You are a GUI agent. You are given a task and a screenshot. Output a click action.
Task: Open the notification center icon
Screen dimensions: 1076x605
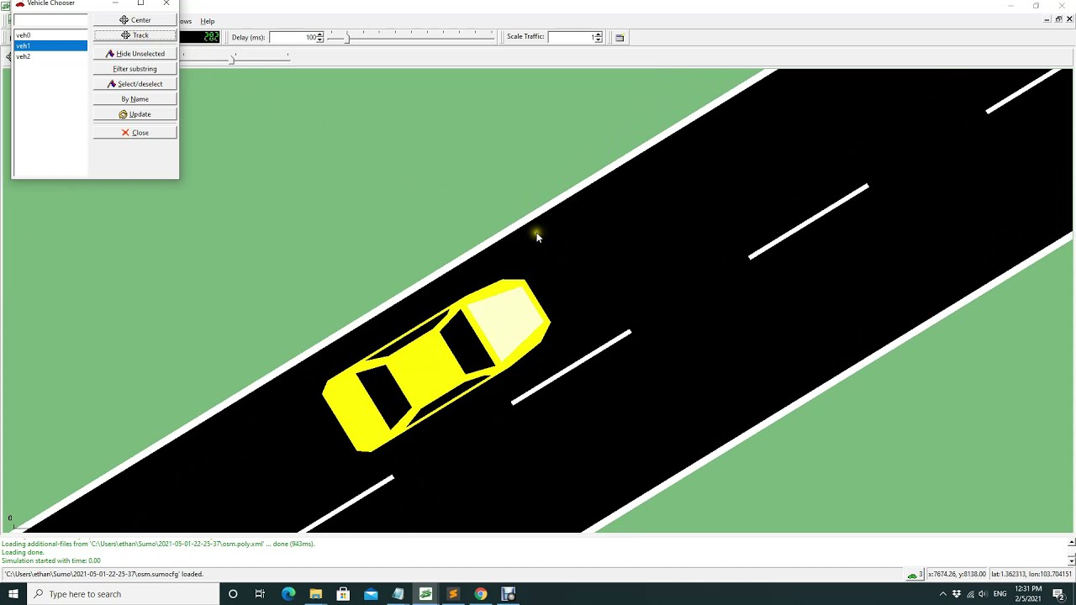1059,594
